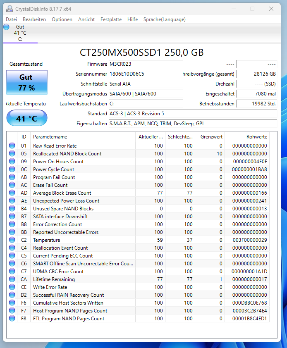Click raw value 003F00000029 in Temperature row
Image resolution: width=287 pixels, height=348 pixels.
[250, 240]
